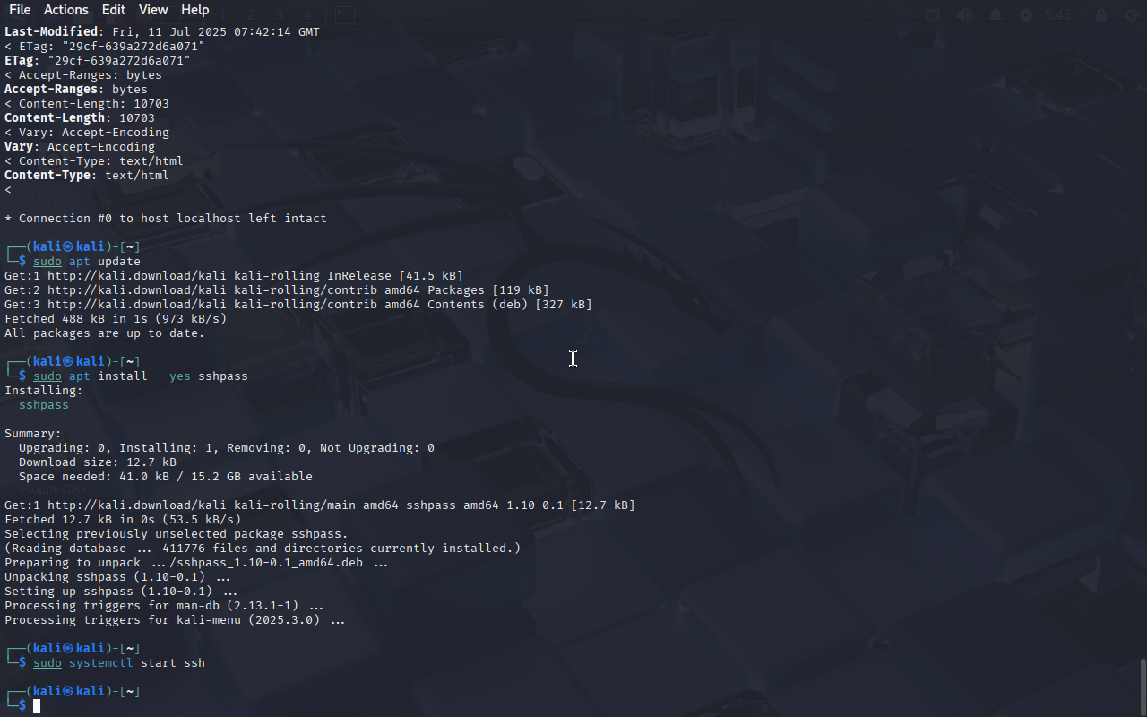Screen dimensions: 1147x717
Task: Click the lock screen padlock icon
Action: (1101, 15)
